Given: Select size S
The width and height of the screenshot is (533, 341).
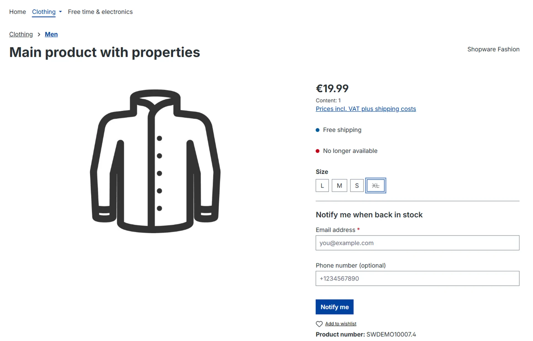Looking at the screenshot, I should [x=357, y=185].
